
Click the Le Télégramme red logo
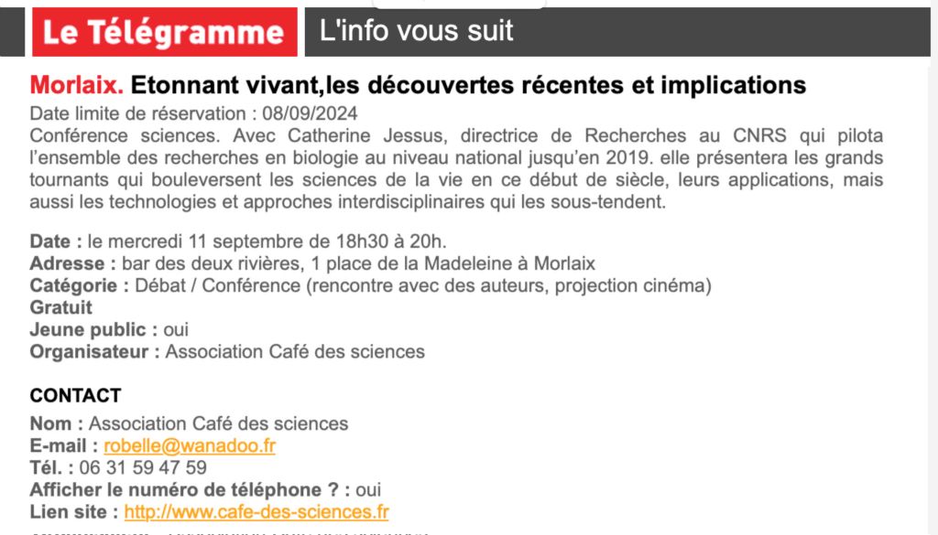165,32
